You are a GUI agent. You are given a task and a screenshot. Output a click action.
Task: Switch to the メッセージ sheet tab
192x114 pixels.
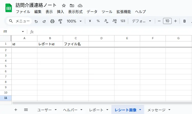(156, 110)
